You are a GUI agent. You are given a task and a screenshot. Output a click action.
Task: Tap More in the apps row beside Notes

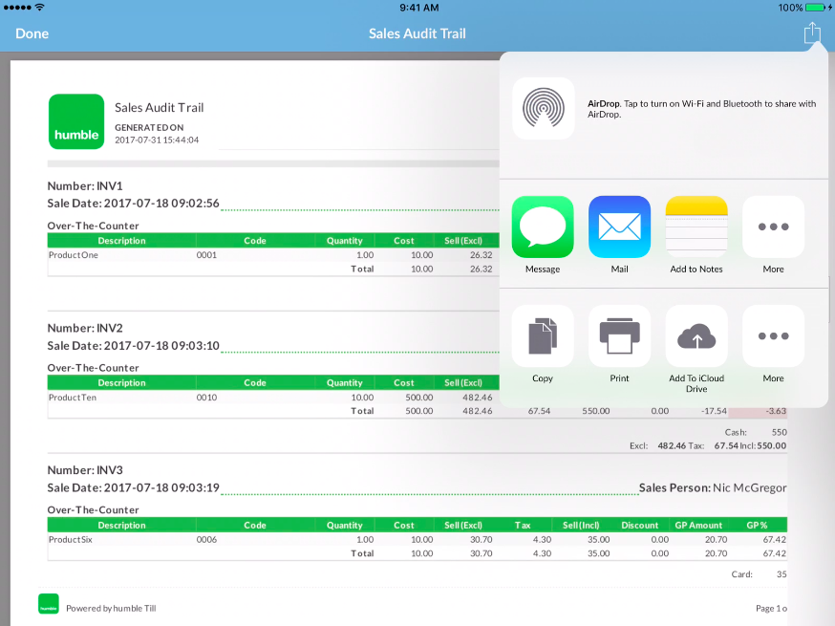[x=773, y=227]
